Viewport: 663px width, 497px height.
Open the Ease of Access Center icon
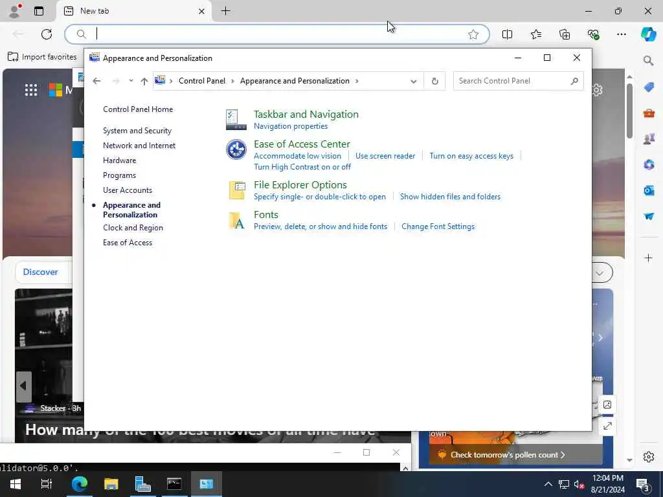(236, 149)
